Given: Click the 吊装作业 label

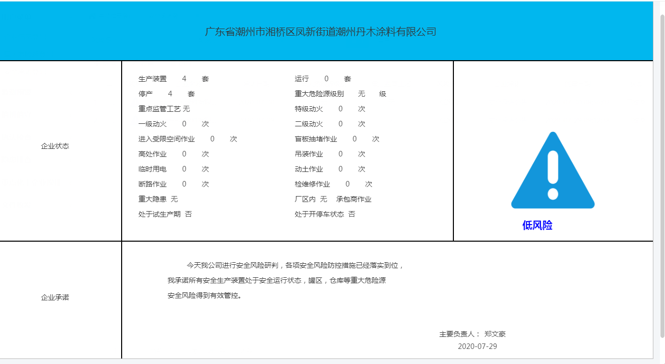Looking at the screenshot, I should [x=309, y=154].
